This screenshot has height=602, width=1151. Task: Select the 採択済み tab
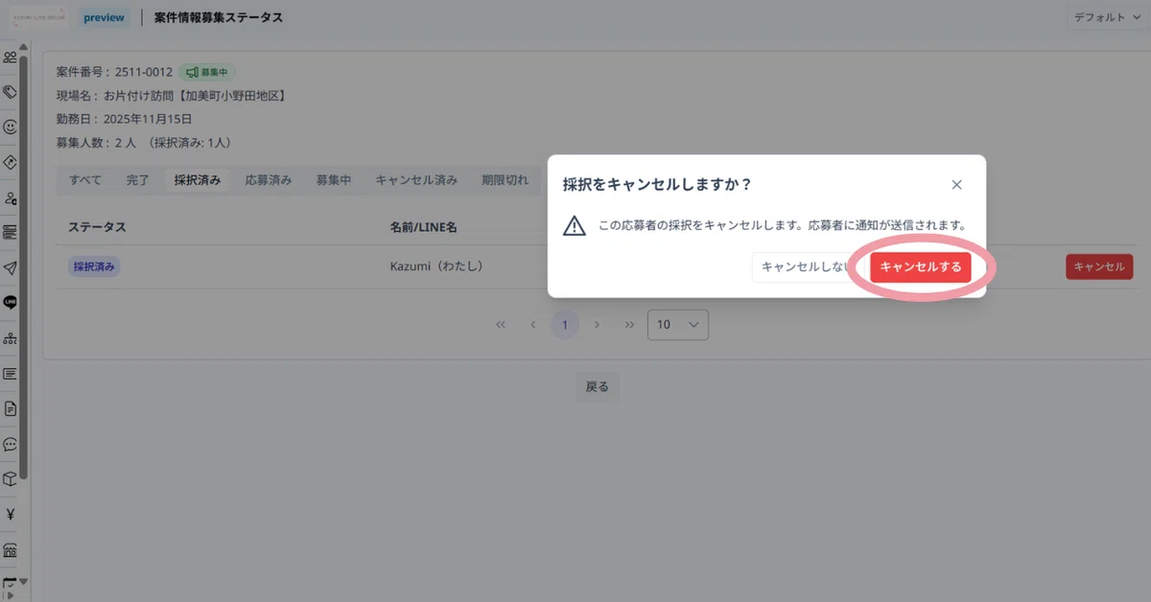point(198,179)
